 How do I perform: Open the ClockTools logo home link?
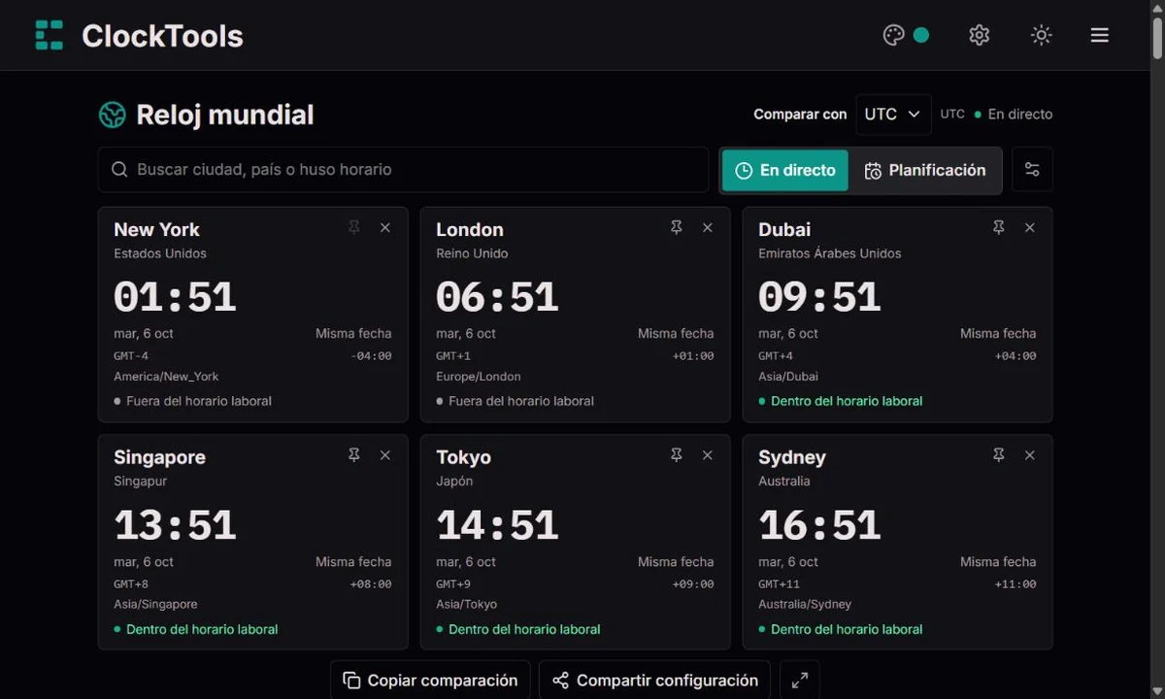point(139,36)
